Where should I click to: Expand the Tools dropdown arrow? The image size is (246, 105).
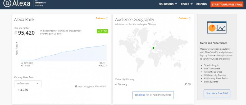click(192, 4)
